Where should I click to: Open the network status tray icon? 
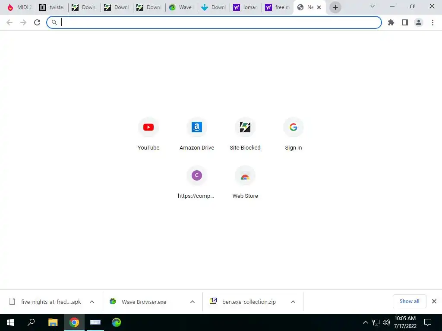376,322
